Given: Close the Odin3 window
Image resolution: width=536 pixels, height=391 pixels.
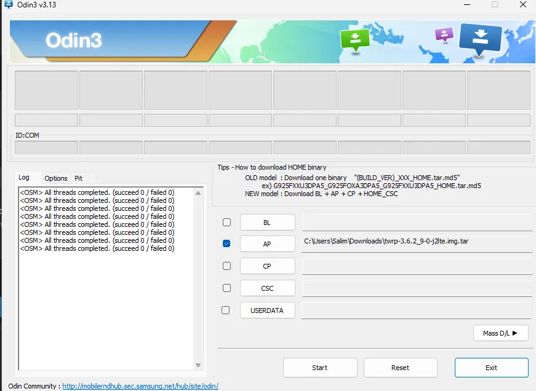Looking at the screenshot, I should click(523, 5).
